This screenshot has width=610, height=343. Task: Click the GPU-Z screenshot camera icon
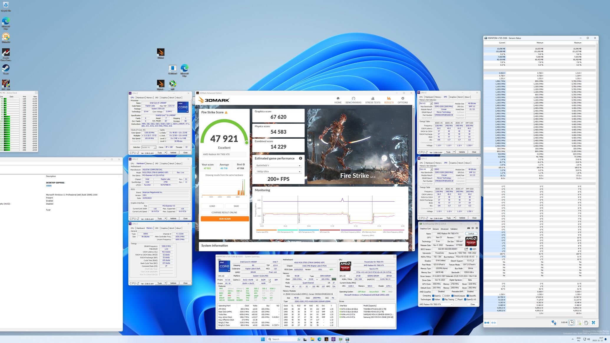(x=469, y=228)
